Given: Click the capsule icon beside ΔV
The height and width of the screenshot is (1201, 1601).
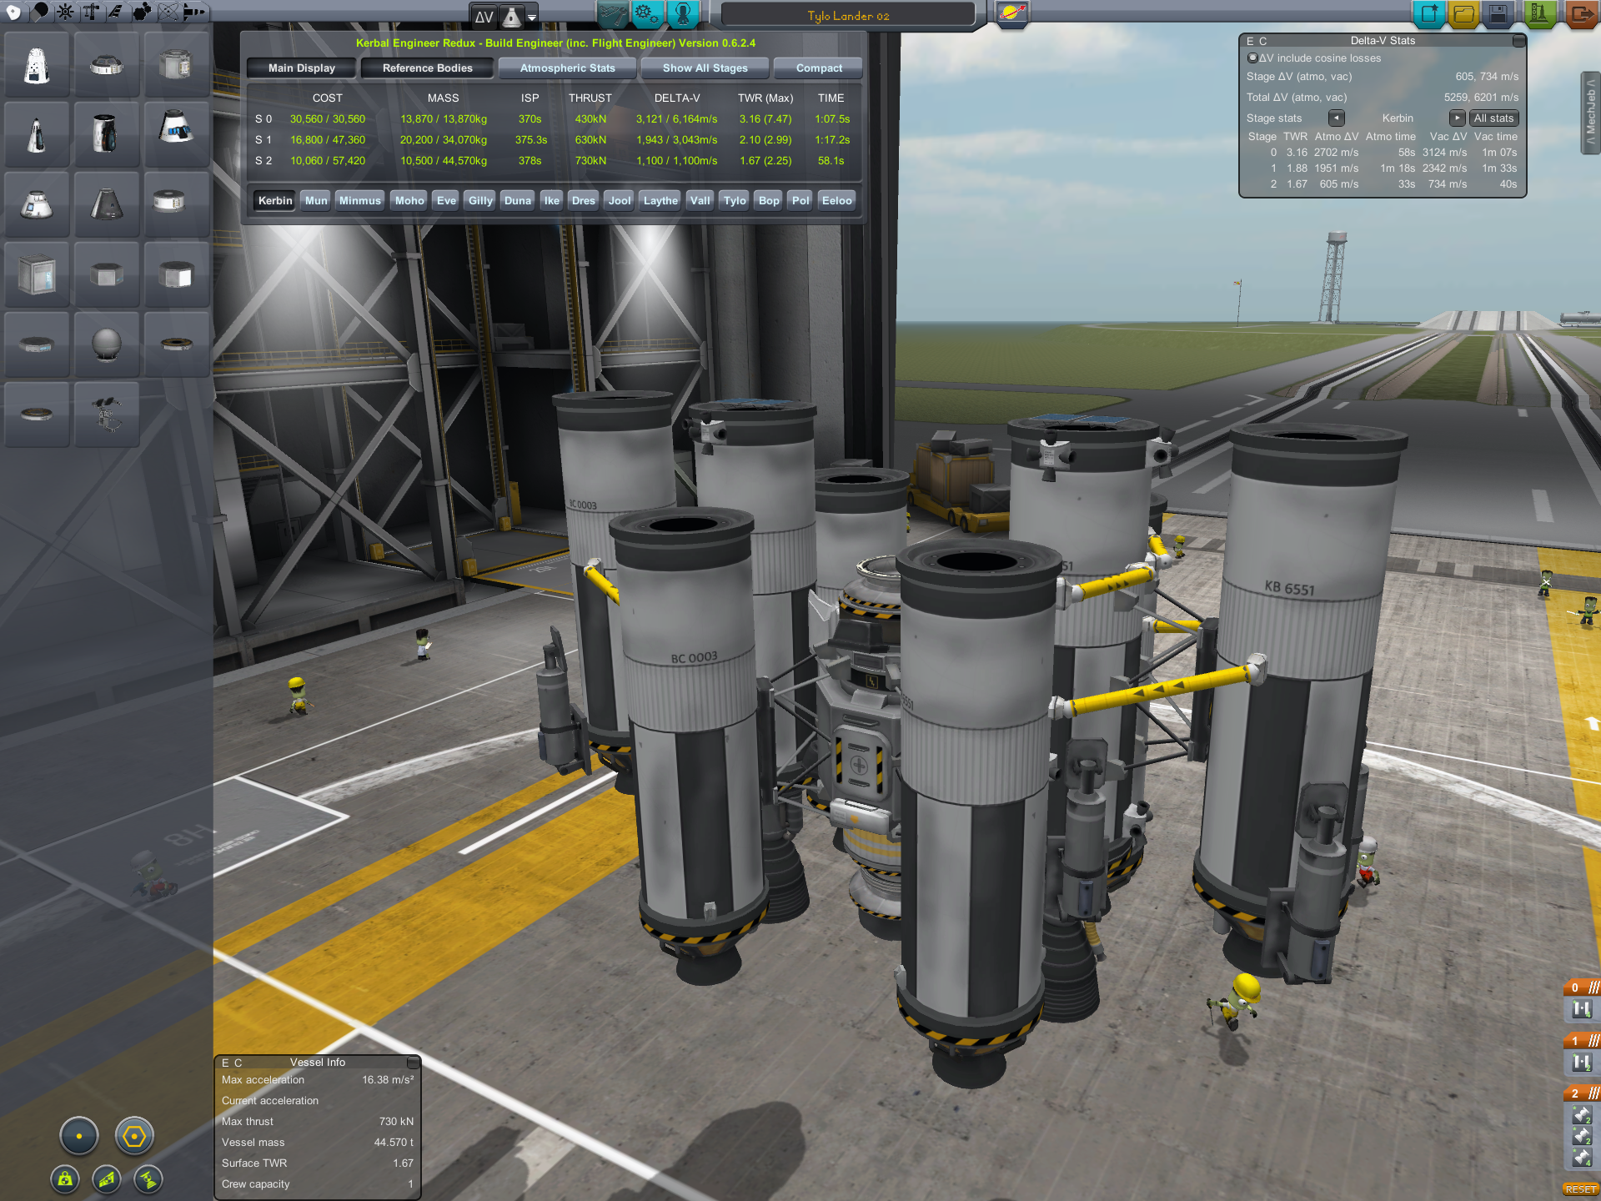Looking at the screenshot, I should (x=511, y=16).
